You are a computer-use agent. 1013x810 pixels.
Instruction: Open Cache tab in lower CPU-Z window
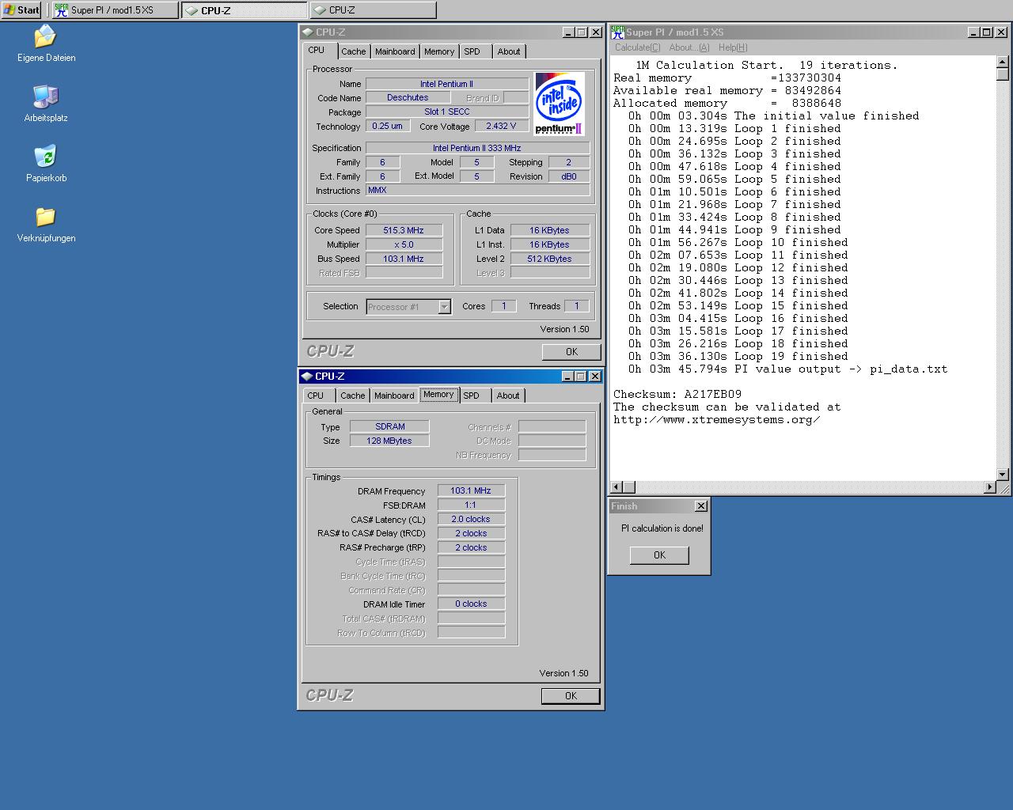tap(353, 396)
